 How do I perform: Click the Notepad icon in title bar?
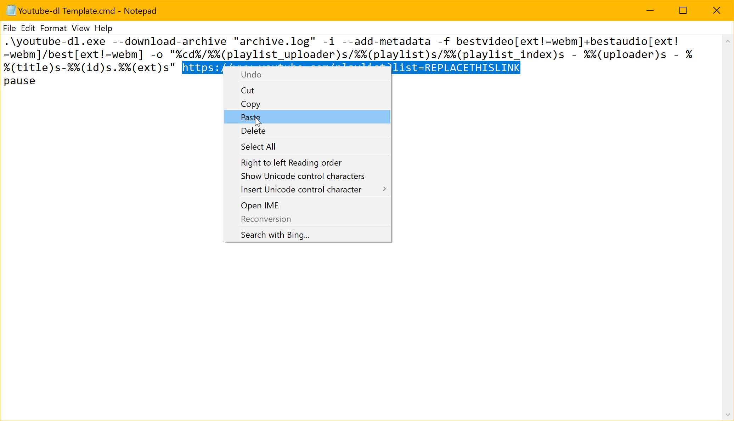(11, 11)
